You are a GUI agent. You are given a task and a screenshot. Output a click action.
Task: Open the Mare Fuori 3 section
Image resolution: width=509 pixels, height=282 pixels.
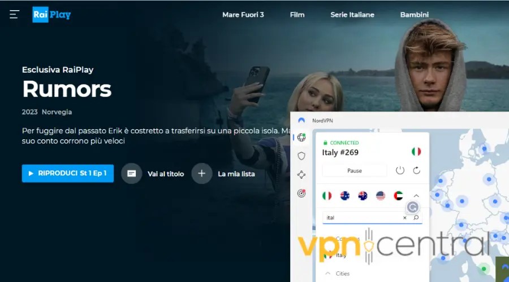click(243, 15)
